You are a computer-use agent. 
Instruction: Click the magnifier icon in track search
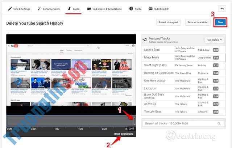click(219, 123)
